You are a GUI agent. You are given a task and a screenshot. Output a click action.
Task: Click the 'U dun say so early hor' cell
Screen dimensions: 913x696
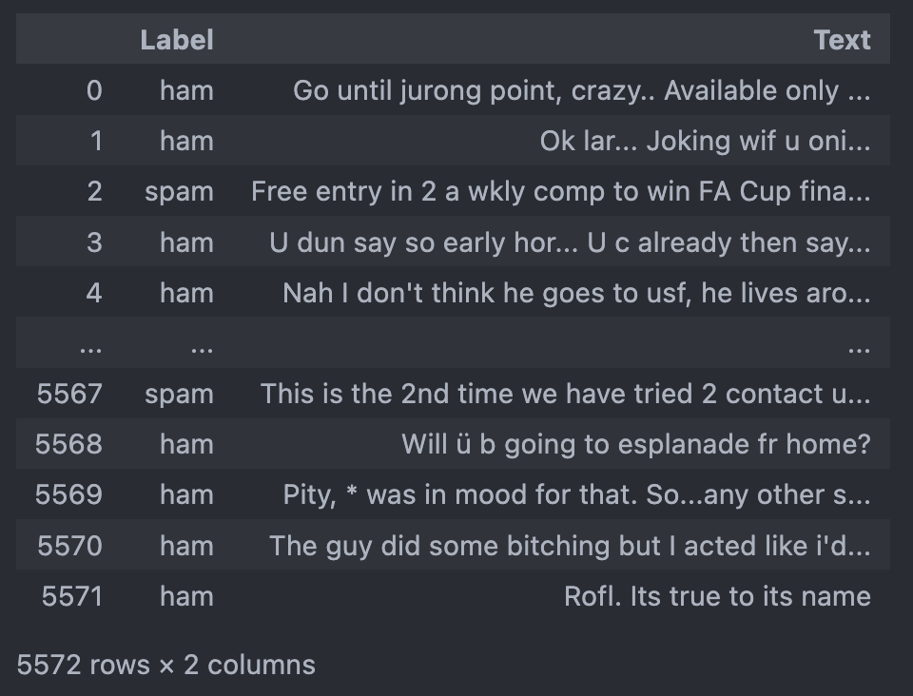click(570, 242)
